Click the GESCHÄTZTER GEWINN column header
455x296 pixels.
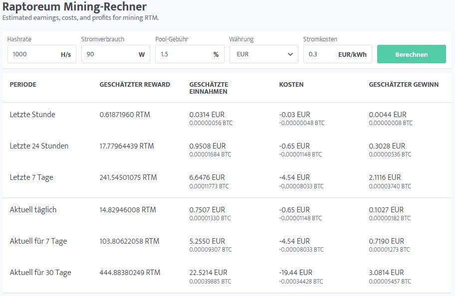[404, 85]
